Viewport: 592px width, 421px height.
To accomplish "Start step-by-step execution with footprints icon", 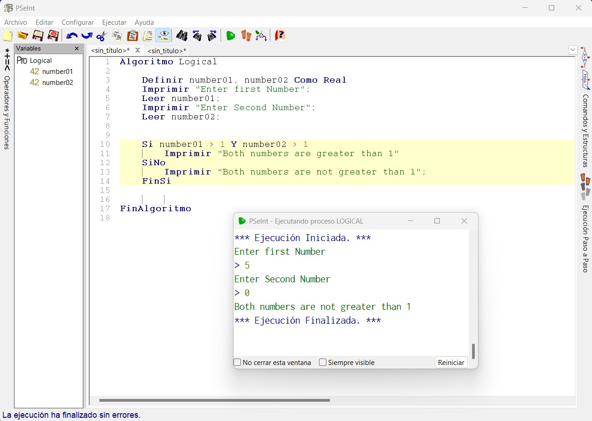I will (x=246, y=36).
